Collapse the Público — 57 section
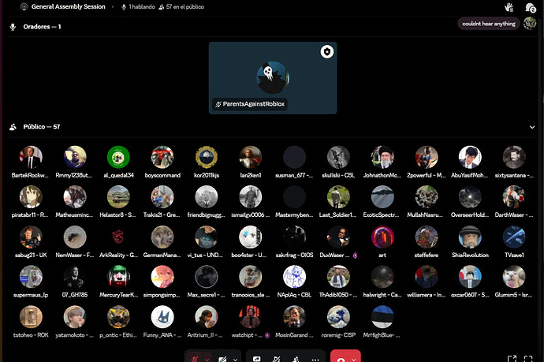Image resolution: width=544 pixels, height=362 pixels. (x=532, y=127)
